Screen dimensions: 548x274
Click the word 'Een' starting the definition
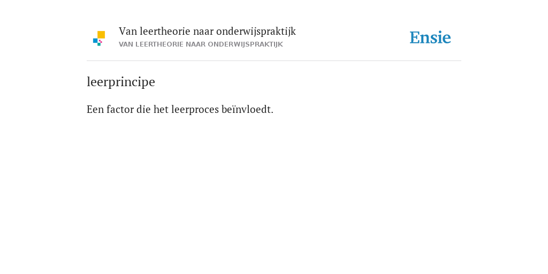(x=95, y=109)
